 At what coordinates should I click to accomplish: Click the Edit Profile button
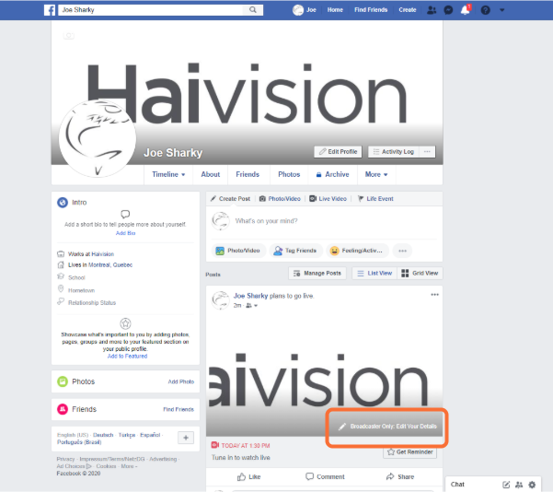coord(338,152)
